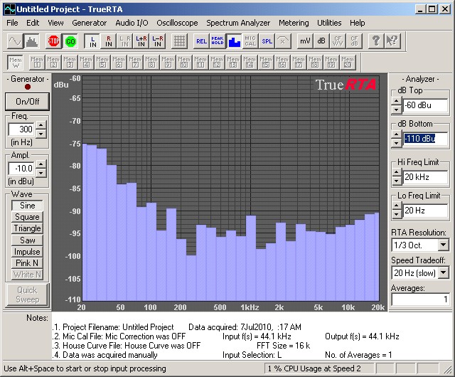Click the REL toolbar icon
This screenshot has height=377, width=455.
[201, 41]
